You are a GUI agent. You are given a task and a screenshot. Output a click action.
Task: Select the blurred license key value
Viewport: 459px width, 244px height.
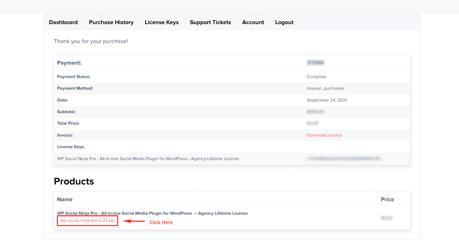click(343, 159)
